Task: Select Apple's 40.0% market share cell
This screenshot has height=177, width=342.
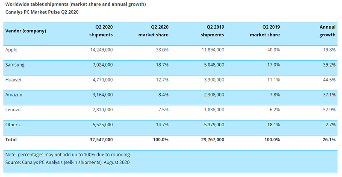Action: pos(274,49)
